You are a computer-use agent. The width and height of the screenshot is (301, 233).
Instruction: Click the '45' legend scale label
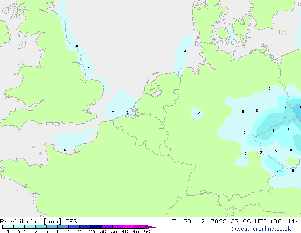click(136, 231)
